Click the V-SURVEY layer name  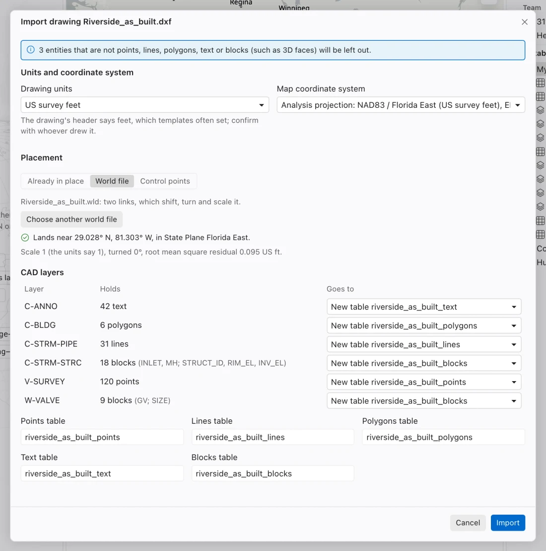click(x=45, y=381)
